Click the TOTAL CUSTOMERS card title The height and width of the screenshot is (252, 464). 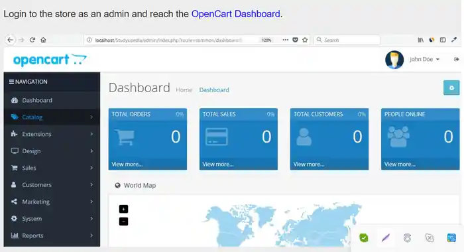[318, 114]
